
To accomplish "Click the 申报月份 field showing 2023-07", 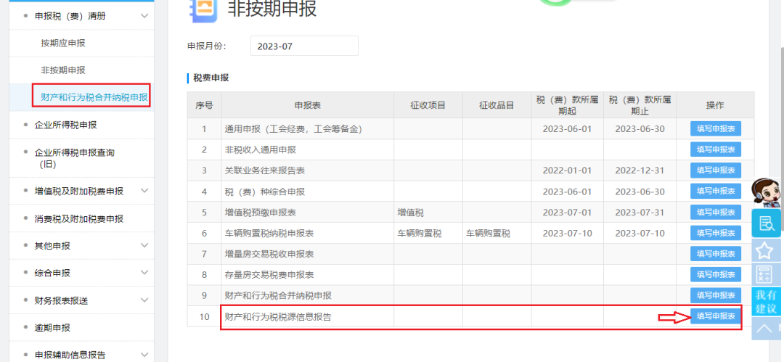I will click(304, 46).
